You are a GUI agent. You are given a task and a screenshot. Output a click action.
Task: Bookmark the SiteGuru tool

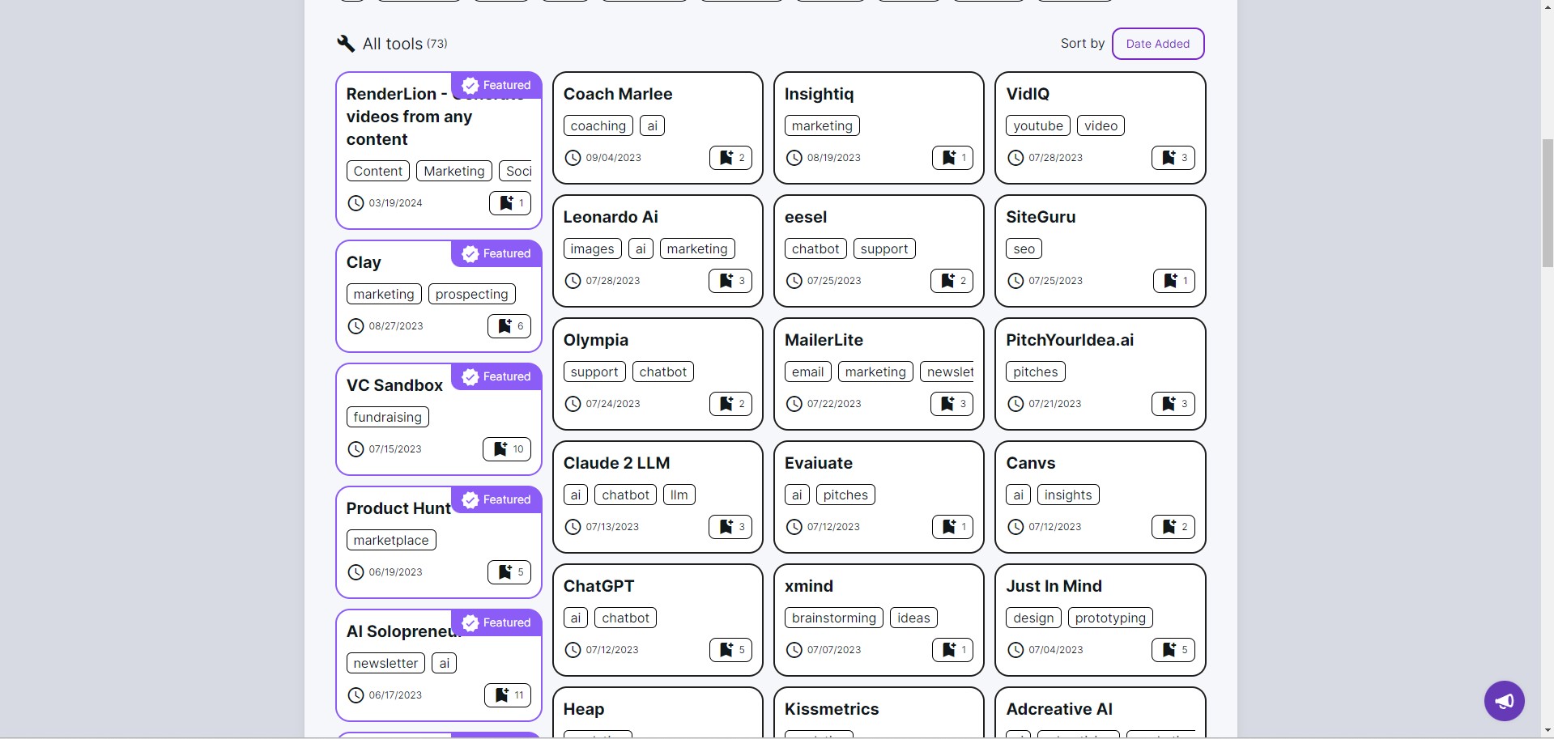coord(1174,281)
